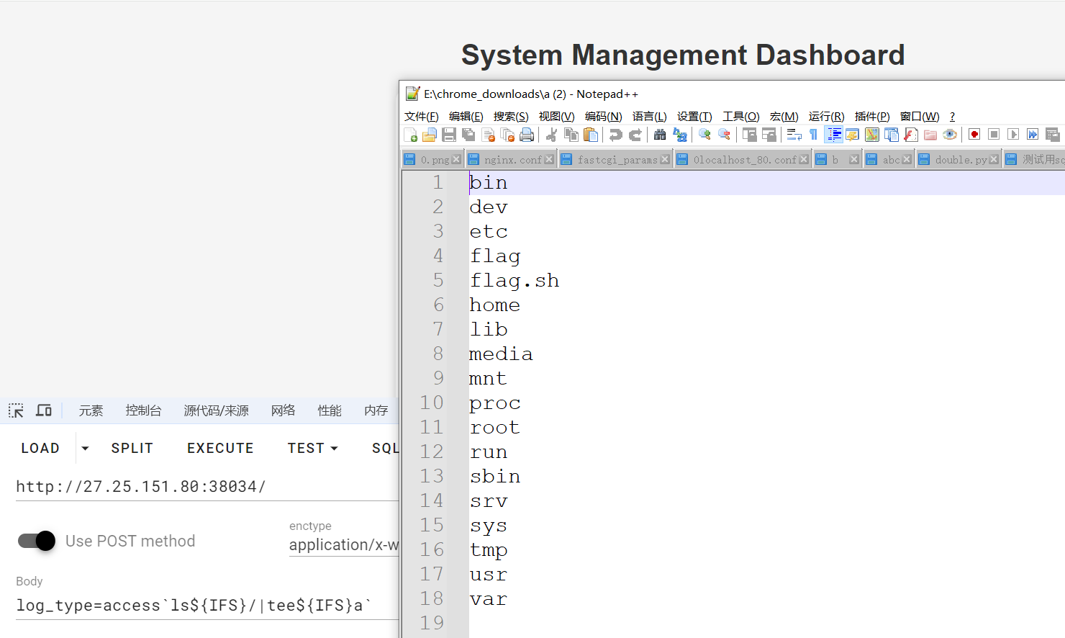Screen dimensions: 1065x638
Task: Click the DevTools inspect element icon
Action: (x=16, y=410)
